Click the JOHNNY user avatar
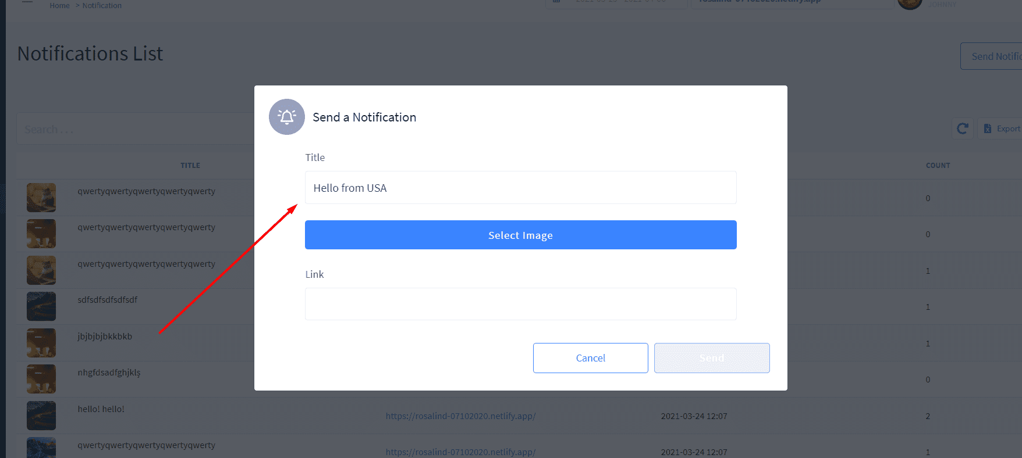Viewport: 1022px width, 458px height. [910, 3]
